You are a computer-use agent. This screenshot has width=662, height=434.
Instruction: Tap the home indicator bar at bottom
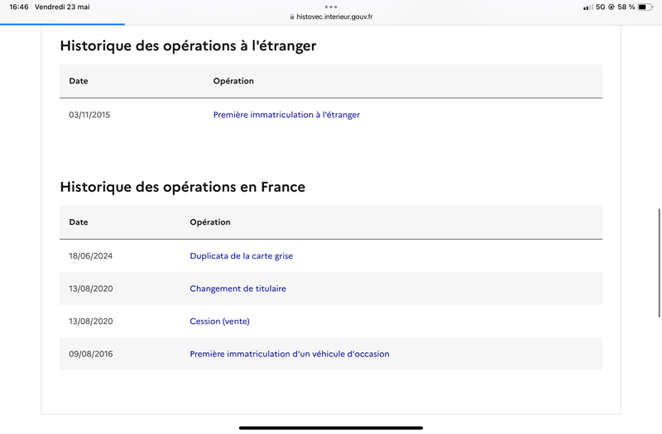pyautogui.click(x=331, y=427)
